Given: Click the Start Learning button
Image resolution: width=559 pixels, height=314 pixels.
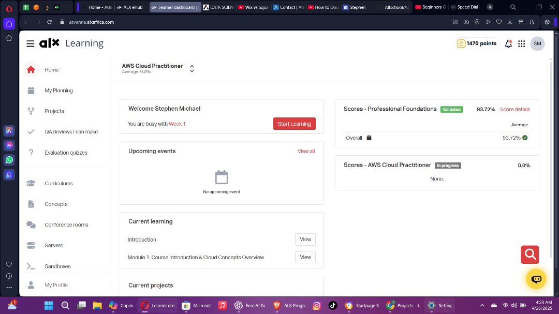Looking at the screenshot, I should tap(294, 124).
